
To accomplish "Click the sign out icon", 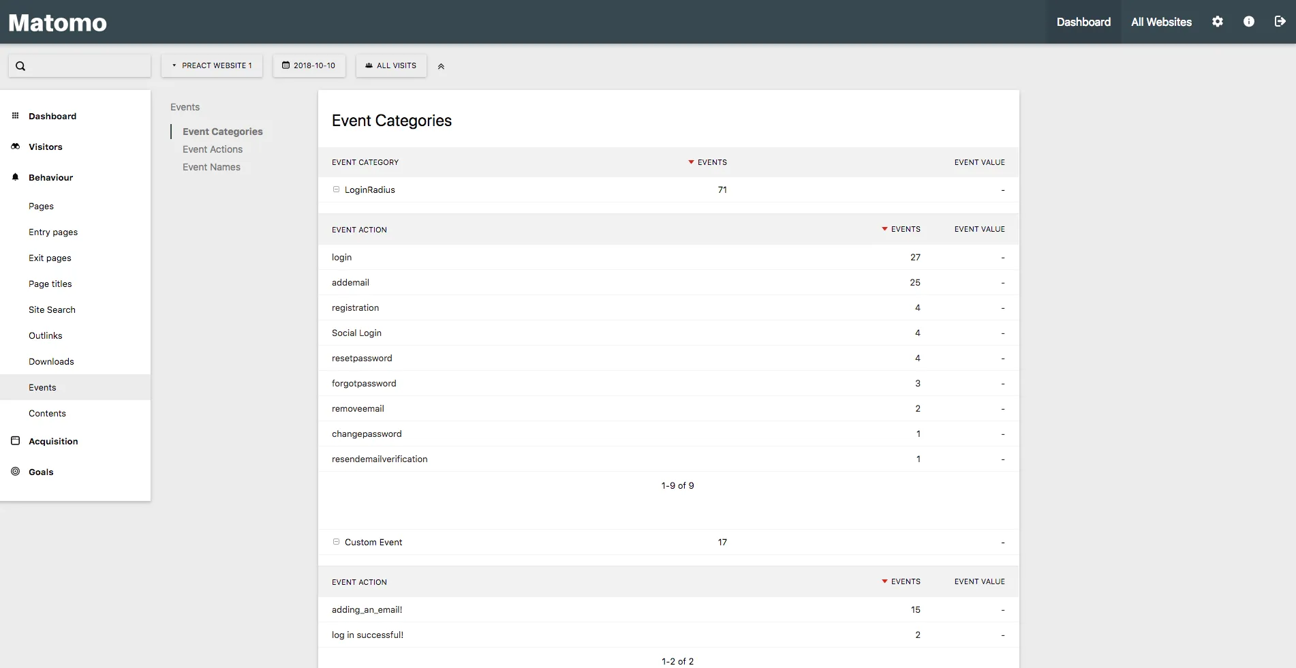I will click(x=1280, y=21).
